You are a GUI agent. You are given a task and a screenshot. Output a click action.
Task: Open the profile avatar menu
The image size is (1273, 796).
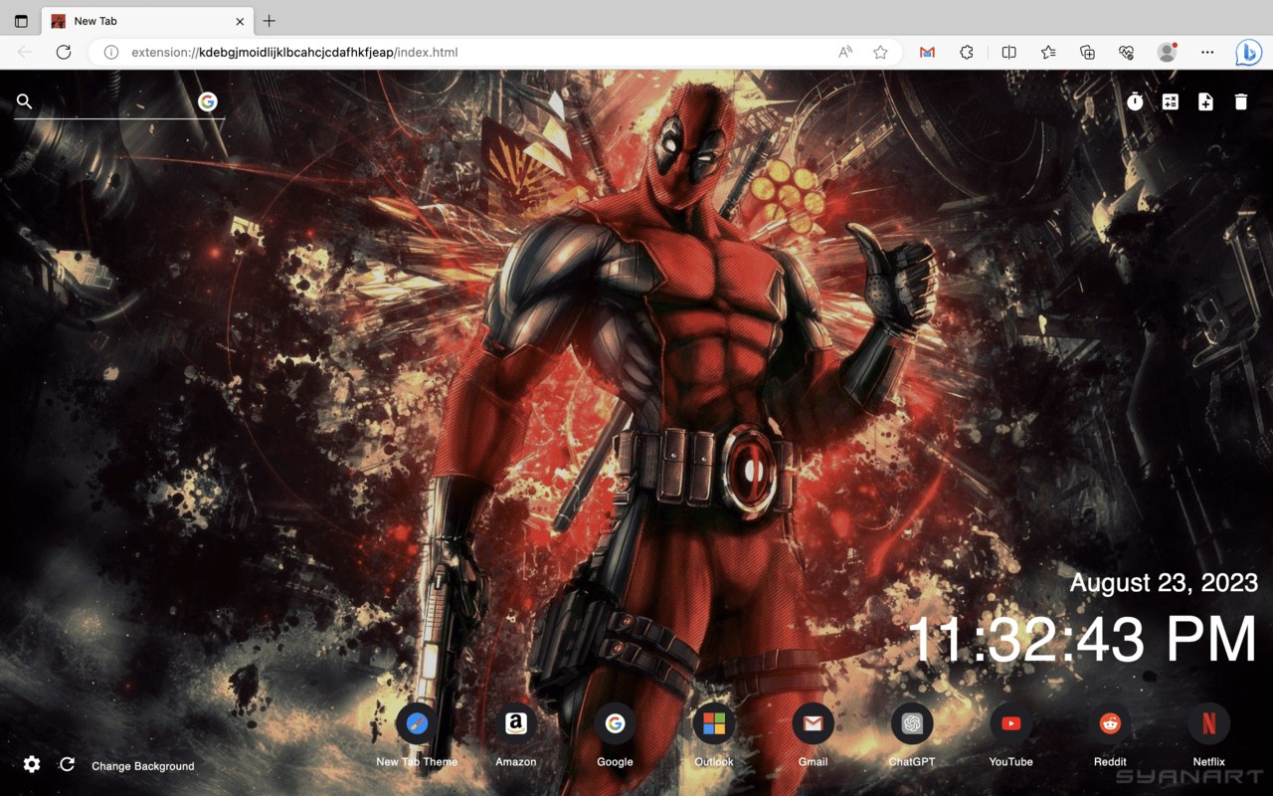coord(1168,53)
